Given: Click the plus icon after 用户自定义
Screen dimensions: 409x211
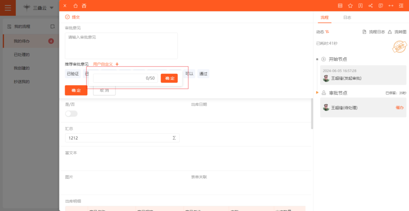Looking at the screenshot, I should coord(117,64).
